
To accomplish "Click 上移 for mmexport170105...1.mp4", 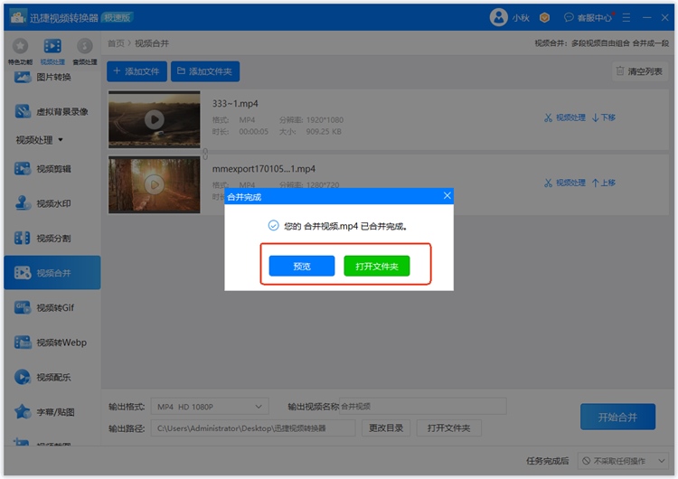I will [604, 183].
